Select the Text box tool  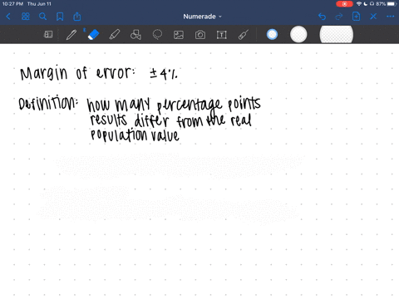point(221,35)
